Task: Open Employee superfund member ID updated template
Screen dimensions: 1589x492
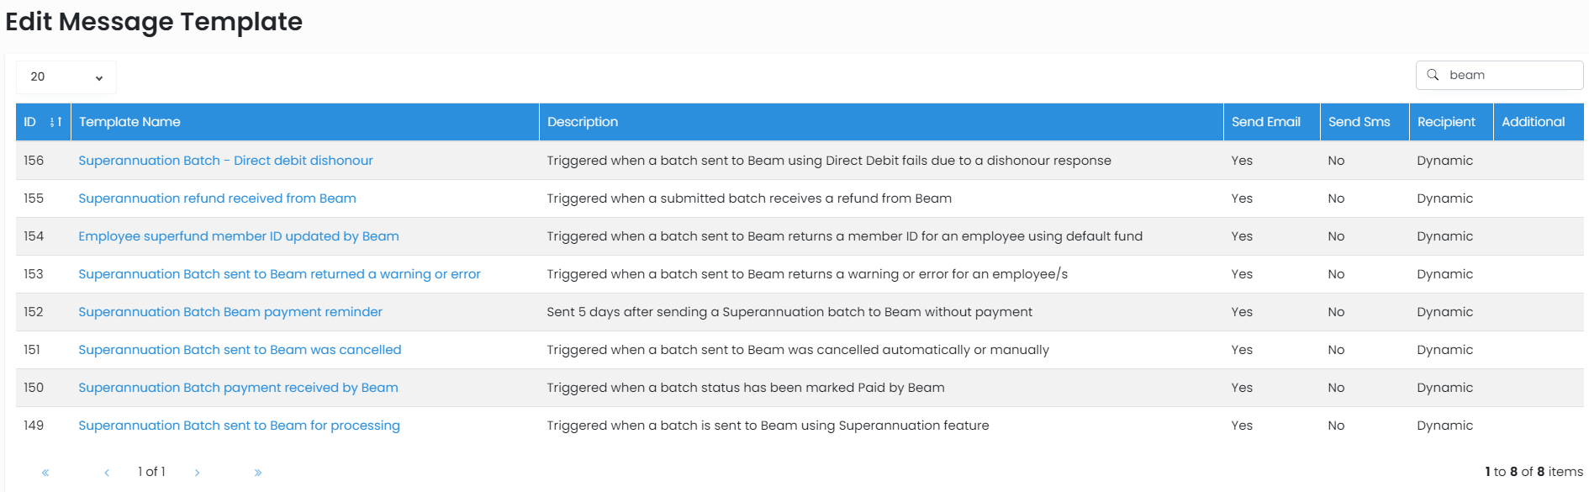Action: pos(238,236)
